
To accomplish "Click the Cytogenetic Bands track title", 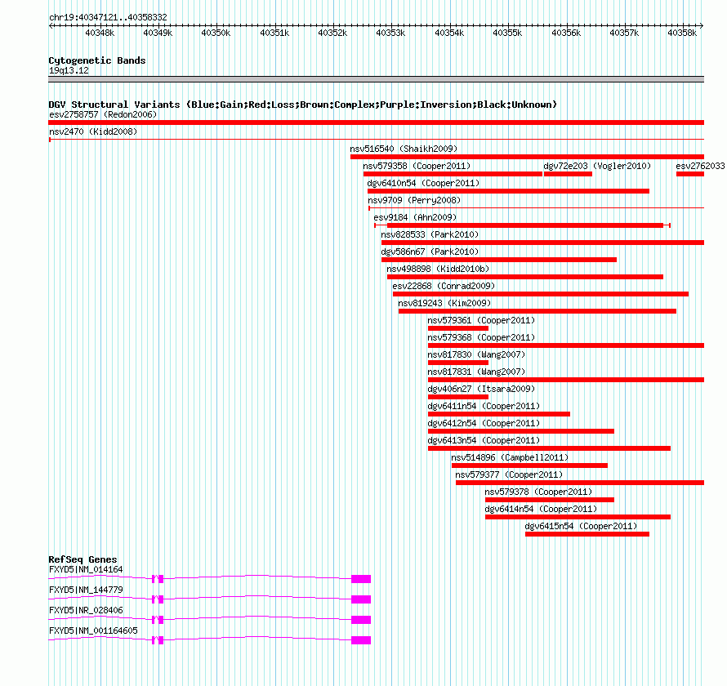I will 97,60.
